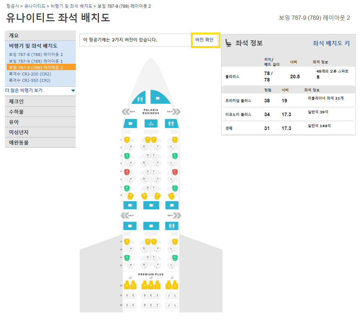Open the 수하물 menu section
362x328 pixels.
coord(40,112)
